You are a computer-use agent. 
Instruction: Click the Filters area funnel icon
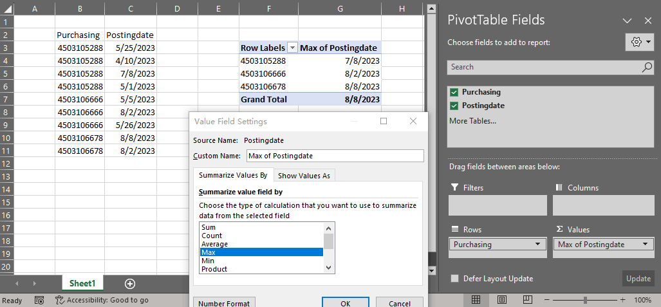(x=454, y=187)
